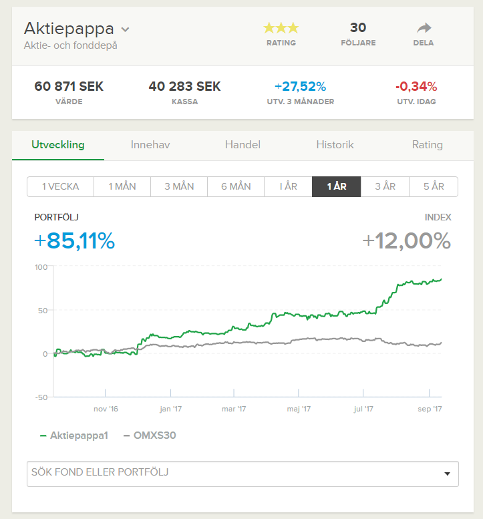Screen dimensions: 483x519
Task: Click the Utveckling tab
Action: [x=58, y=145]
